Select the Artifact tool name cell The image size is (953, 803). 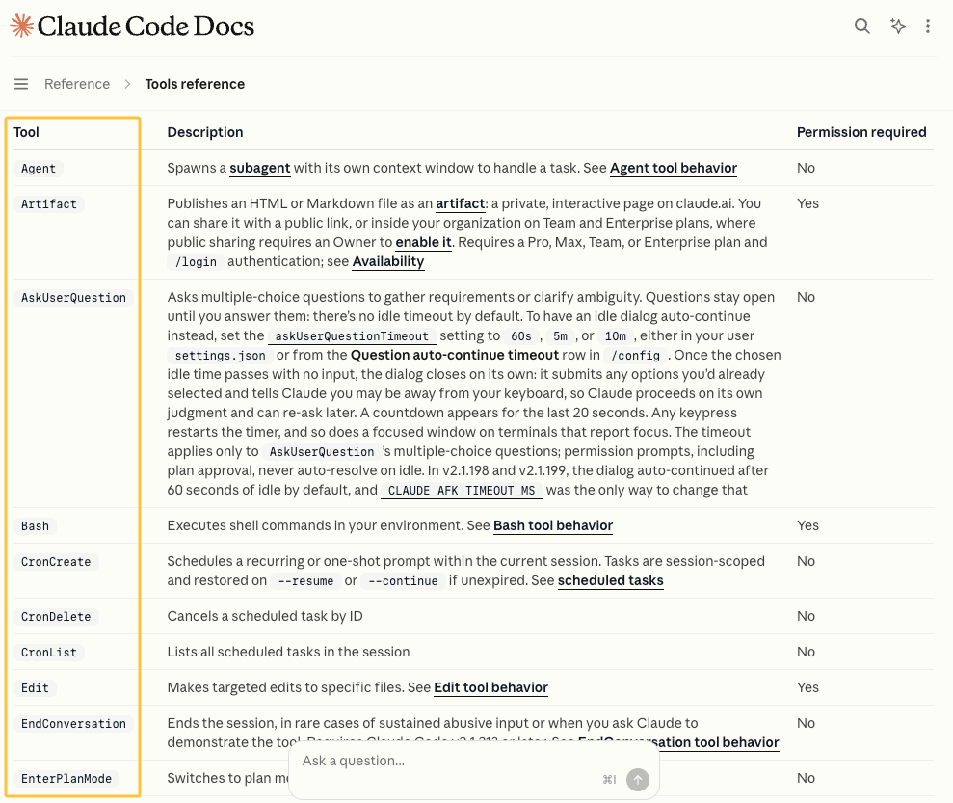pos(48,204)
